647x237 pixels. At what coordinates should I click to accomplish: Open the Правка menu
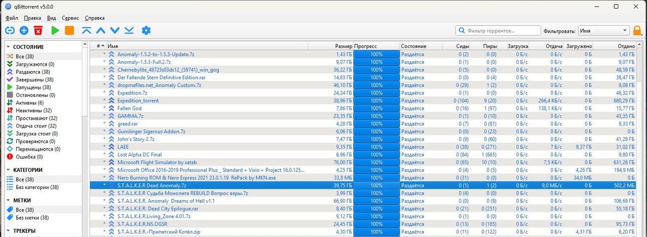click(32, 18)
